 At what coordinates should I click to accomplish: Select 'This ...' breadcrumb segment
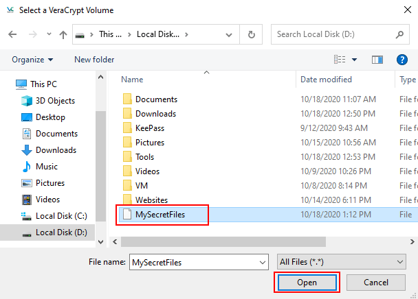[x=110, y=34]
